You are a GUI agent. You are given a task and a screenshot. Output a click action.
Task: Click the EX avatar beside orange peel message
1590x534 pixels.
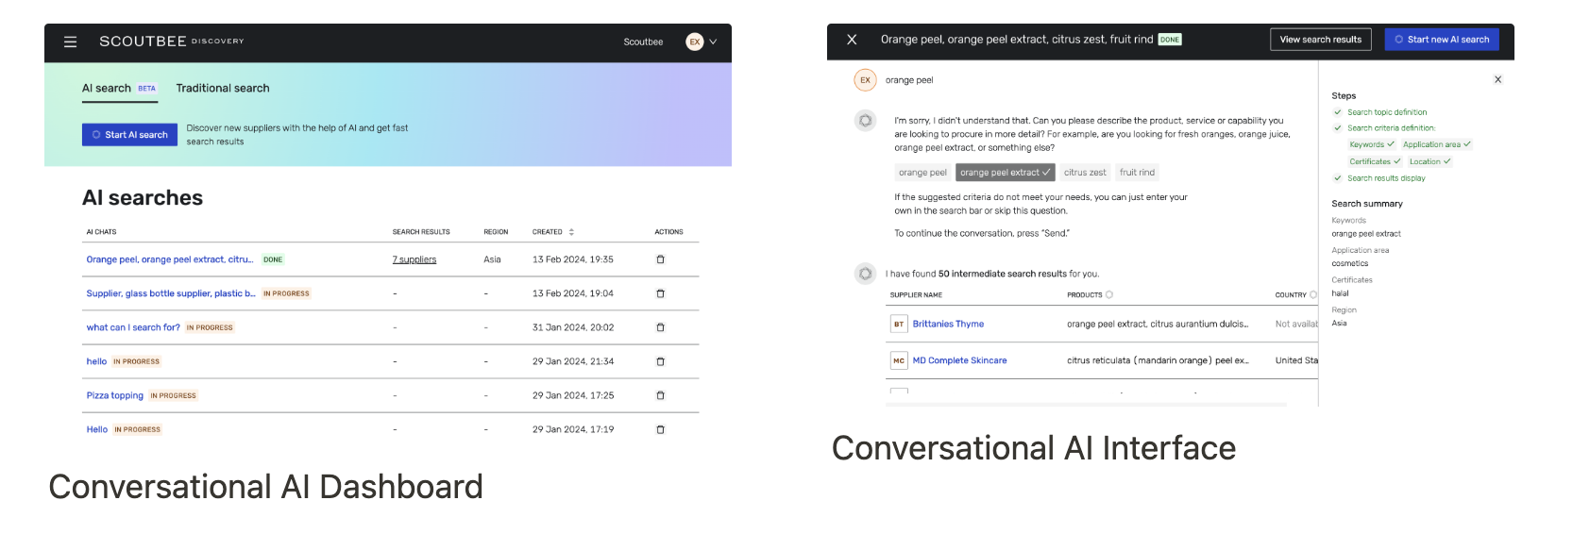point(865,80)
